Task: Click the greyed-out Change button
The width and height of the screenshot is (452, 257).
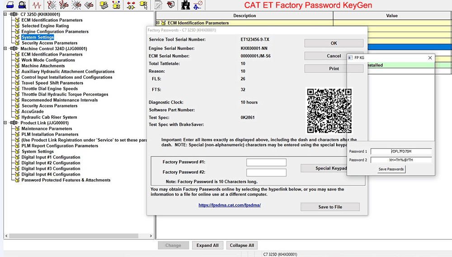Action: click(173, 245)
